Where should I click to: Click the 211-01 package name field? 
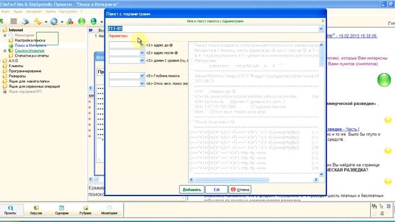coord(213,29)
